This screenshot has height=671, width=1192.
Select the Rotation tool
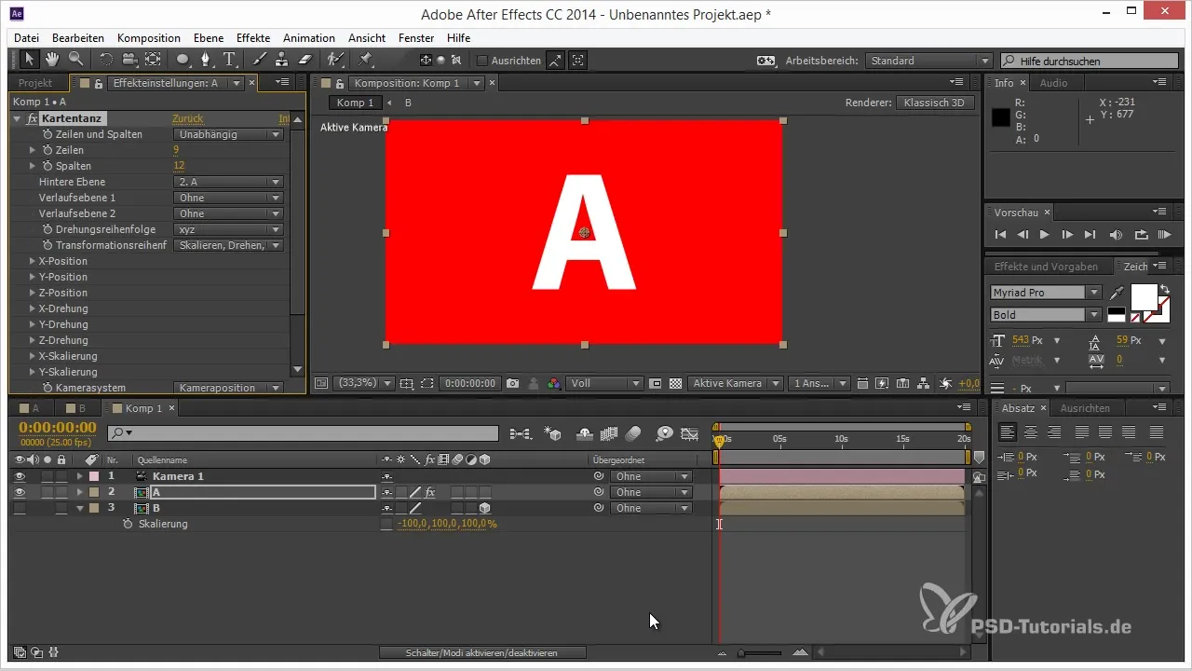[106, 60]
